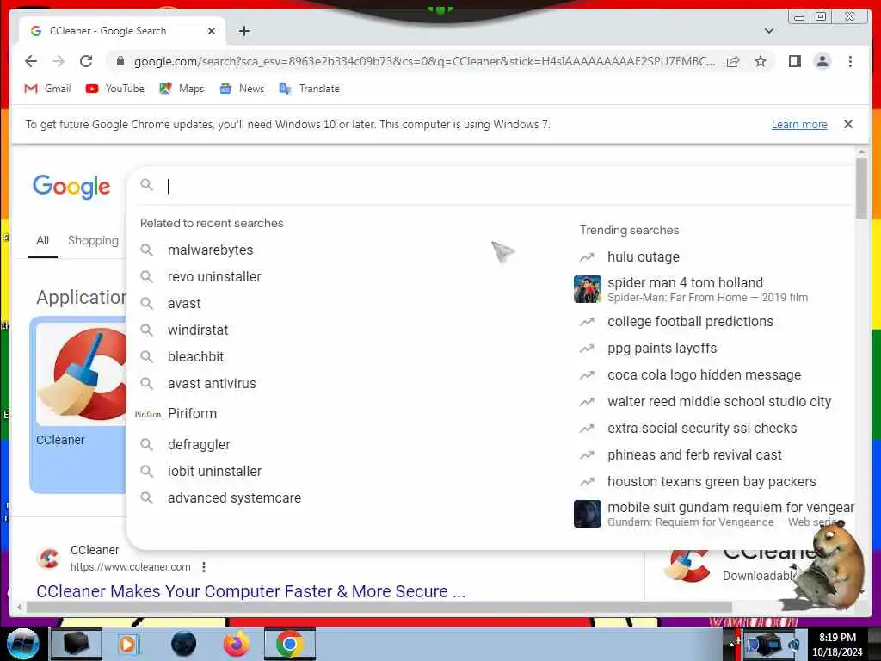Open the media player taskbar icon

(x=127, y=644)
